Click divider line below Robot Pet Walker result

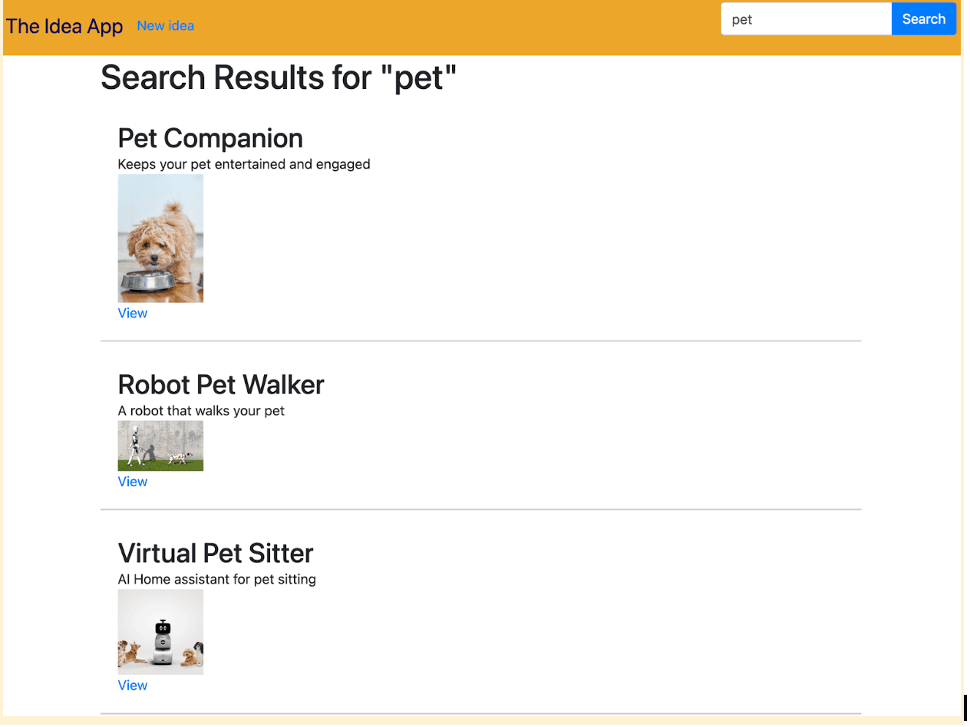tap(480, 510)
